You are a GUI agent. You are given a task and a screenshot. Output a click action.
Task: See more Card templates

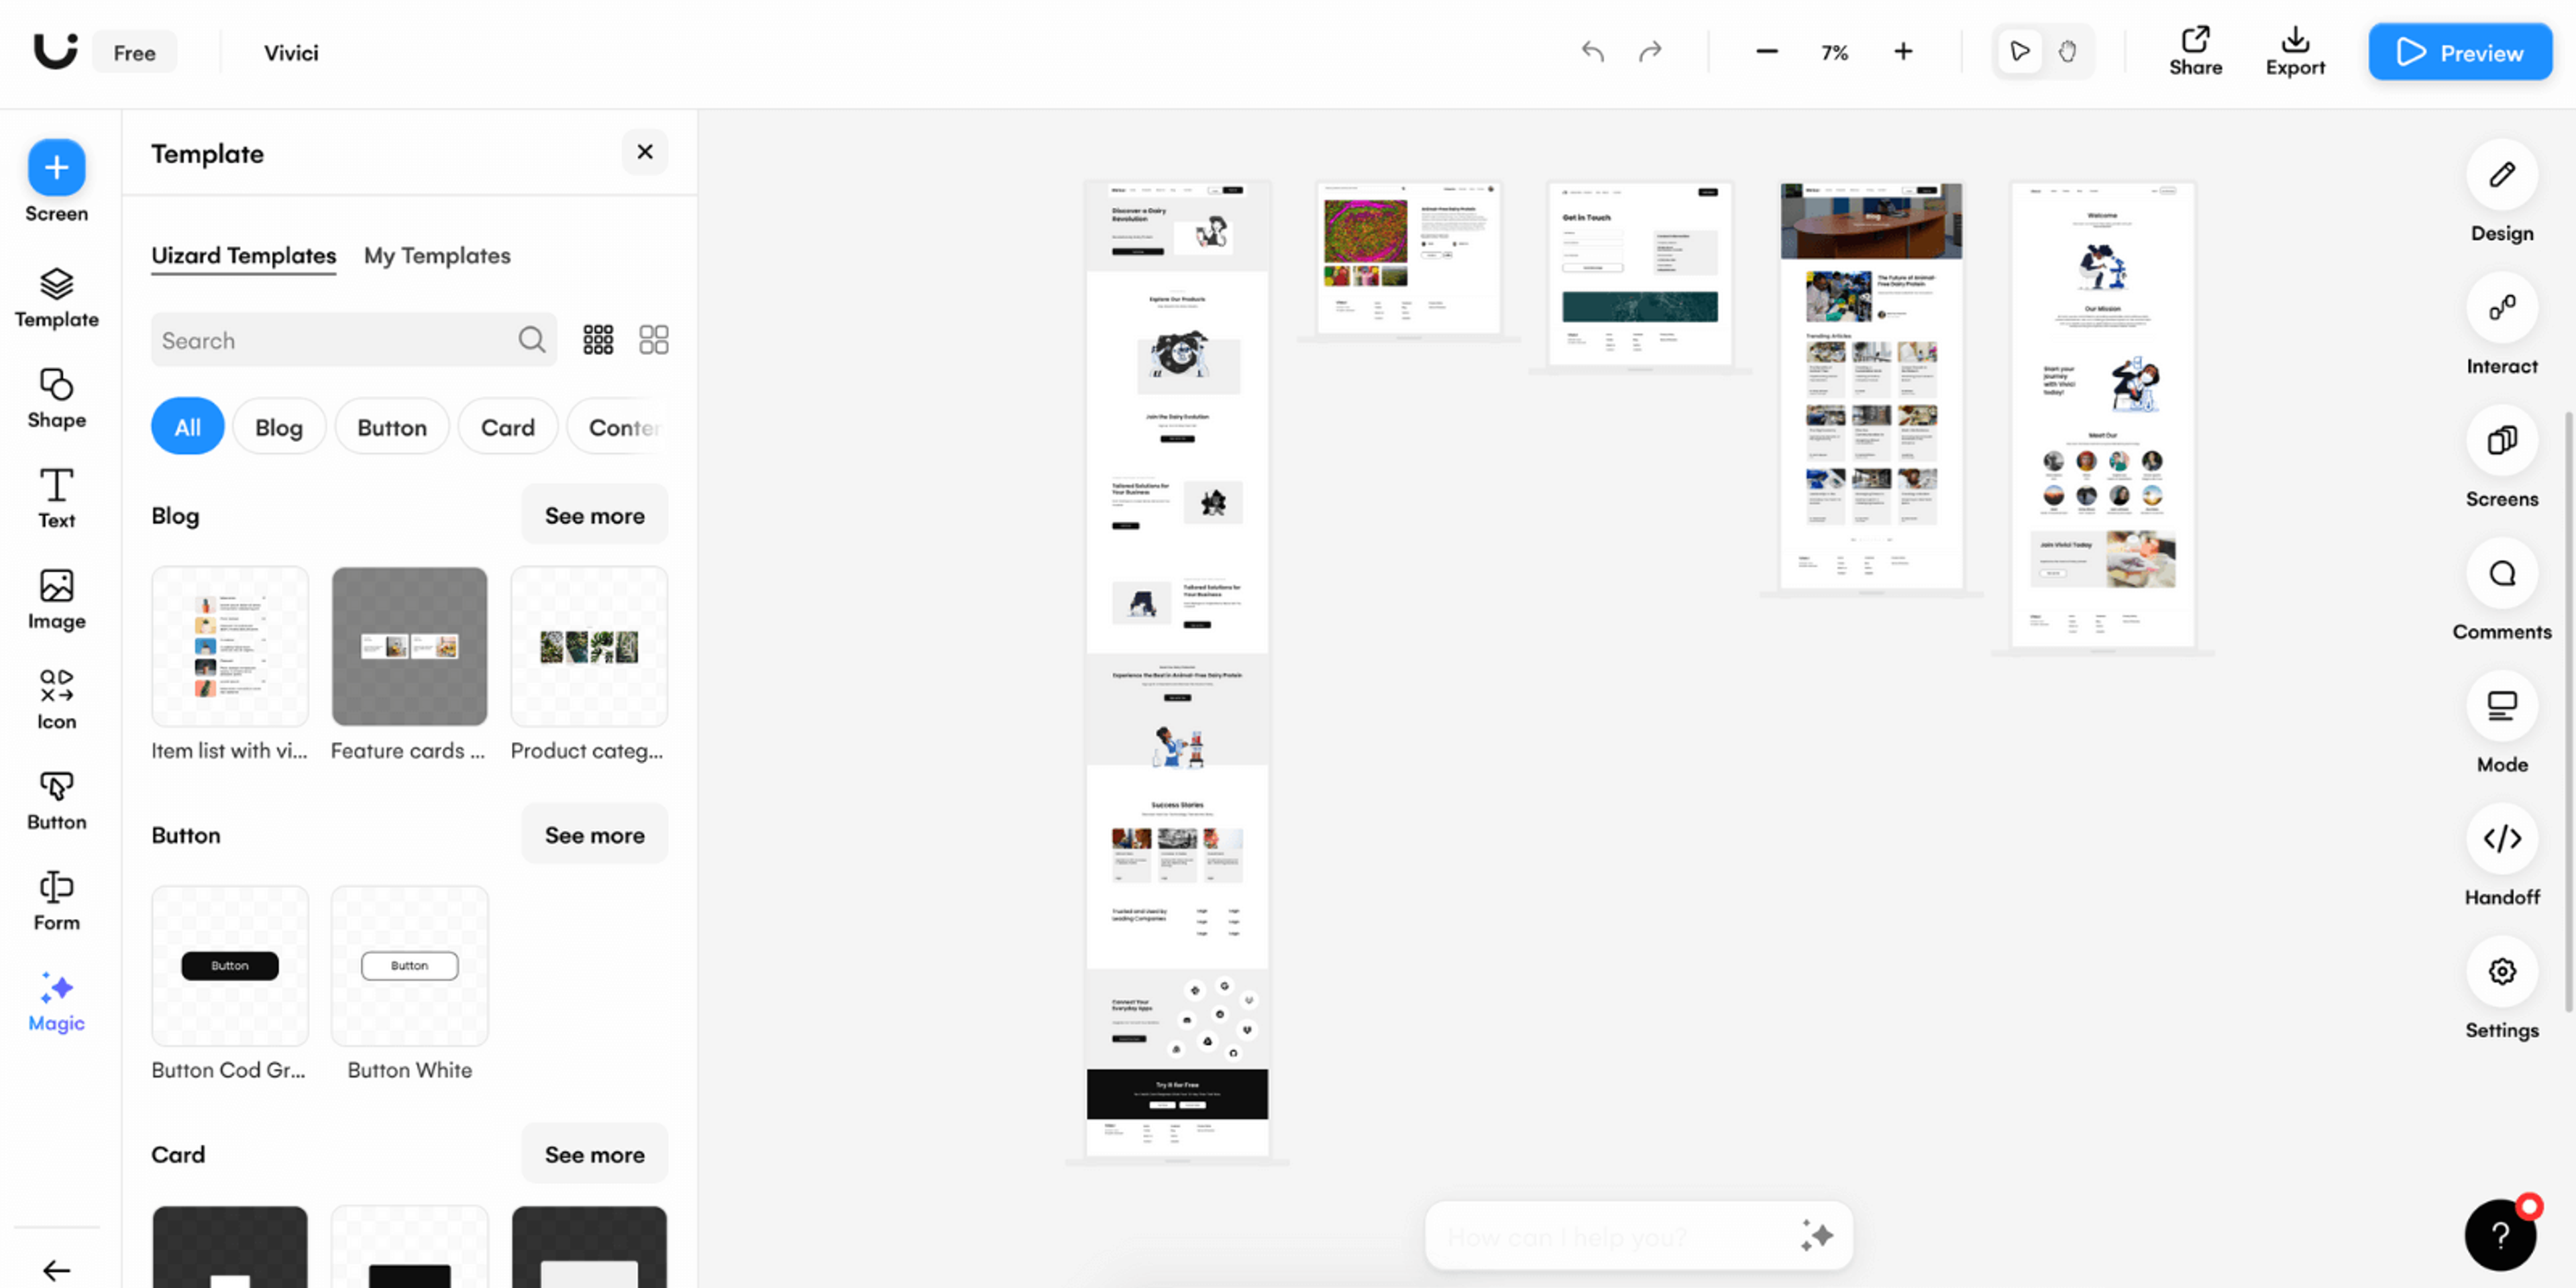(594, 1155)
